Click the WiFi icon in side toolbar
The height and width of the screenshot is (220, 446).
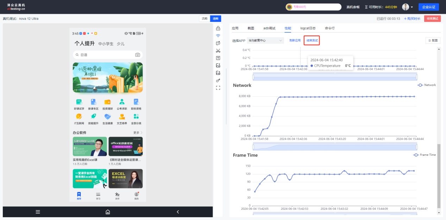tap(218, 36)
